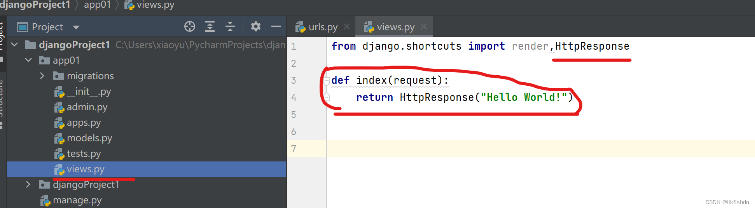Click the index function name on line 3
The image size is (755, 208).
point(371,80)
